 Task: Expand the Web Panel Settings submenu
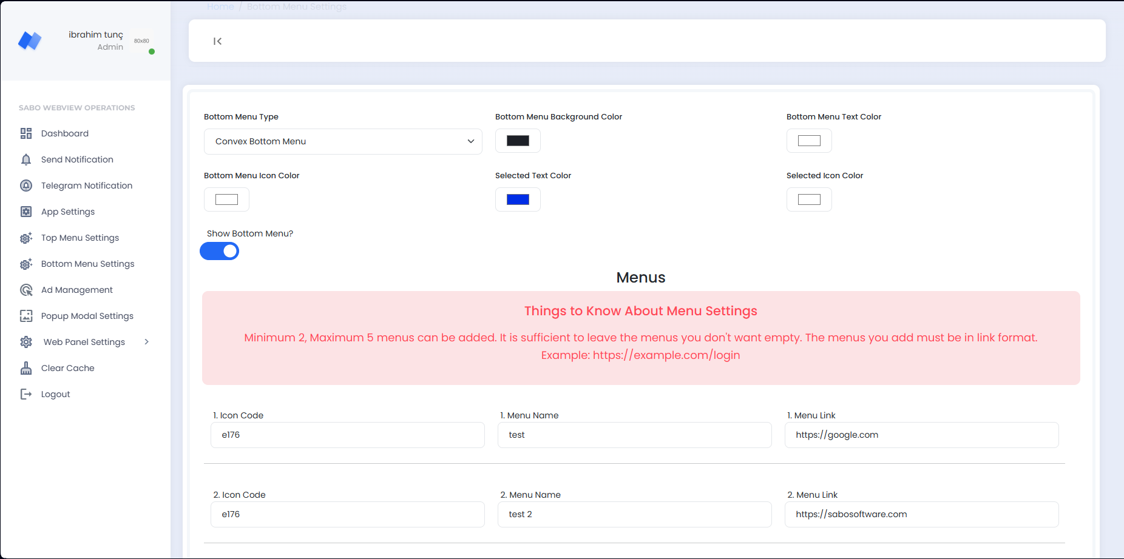(x=85, y=341)
